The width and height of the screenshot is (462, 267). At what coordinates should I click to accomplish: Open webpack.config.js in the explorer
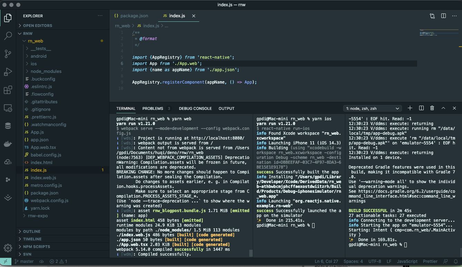(63, 200)
